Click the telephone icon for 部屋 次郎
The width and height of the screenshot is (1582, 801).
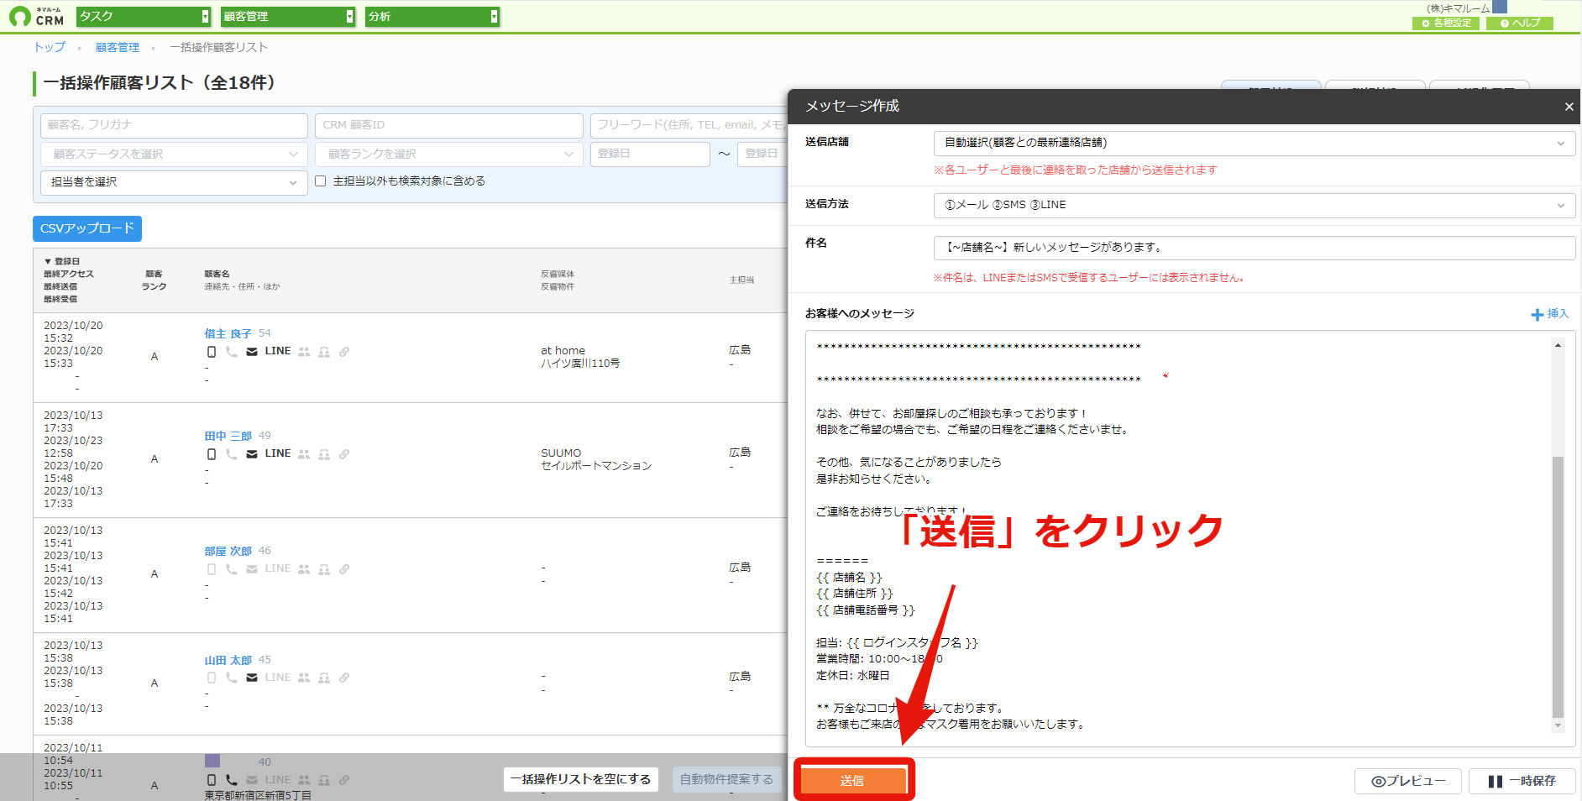pyautogui.click(x=232, y=569)
